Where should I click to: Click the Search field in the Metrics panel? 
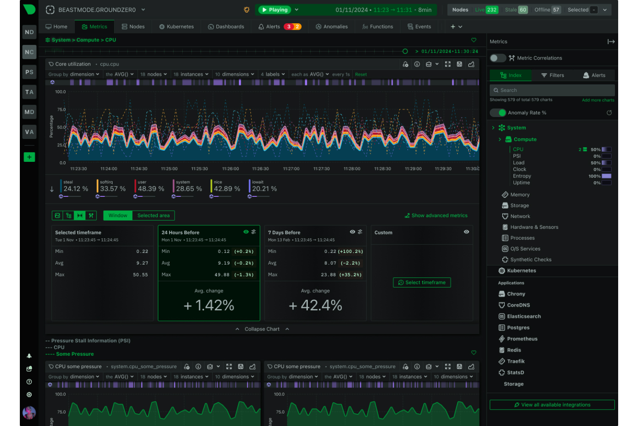(552, 90)
